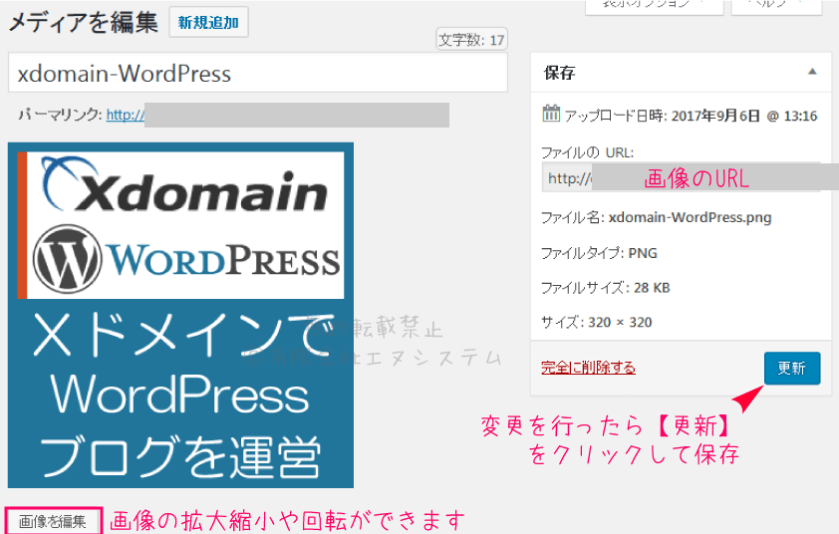Click the upload date 2017年9月6日 @ 13:16
This screenshot has width=839, height=534.
tap(743, 116)
